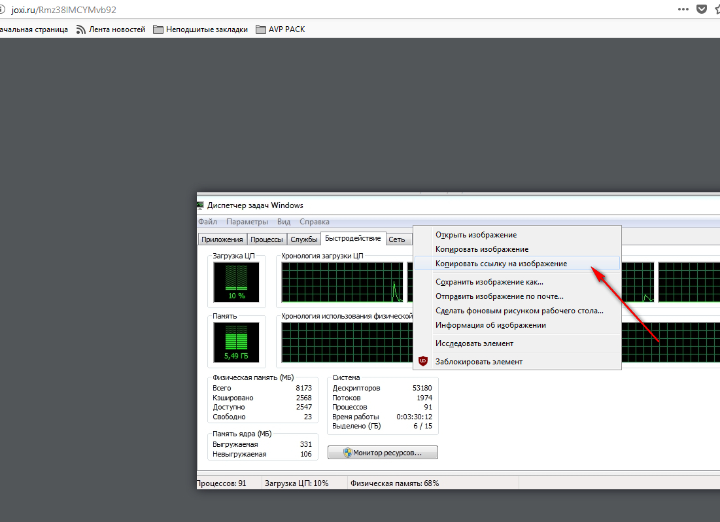Click the Система group label

346,377
